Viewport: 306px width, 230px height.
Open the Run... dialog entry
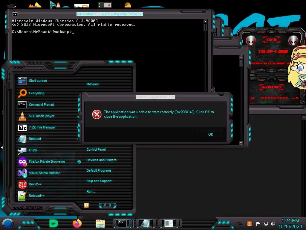91,191
